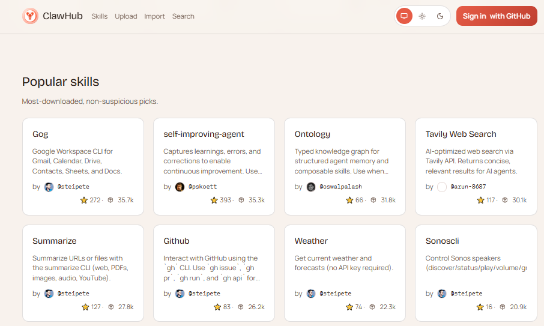Open the Upload page in navigation
Image resolution: width=544 pixels, height=326 pixels.
(125, 16)
